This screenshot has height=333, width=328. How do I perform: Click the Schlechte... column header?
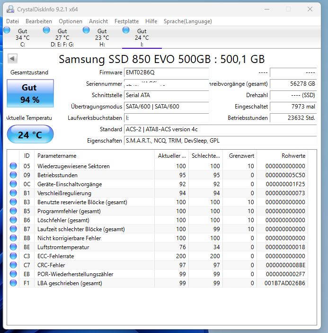(205, 156)
